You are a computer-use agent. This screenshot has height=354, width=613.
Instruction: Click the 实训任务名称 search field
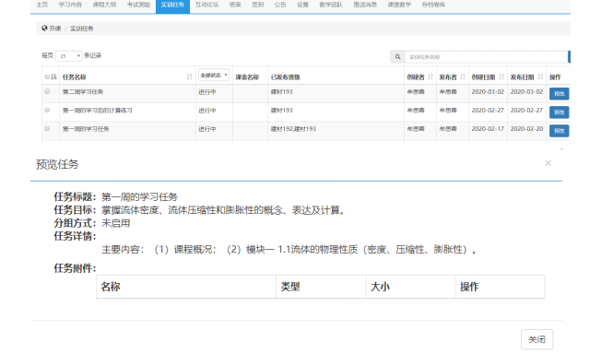coord(487,57)
